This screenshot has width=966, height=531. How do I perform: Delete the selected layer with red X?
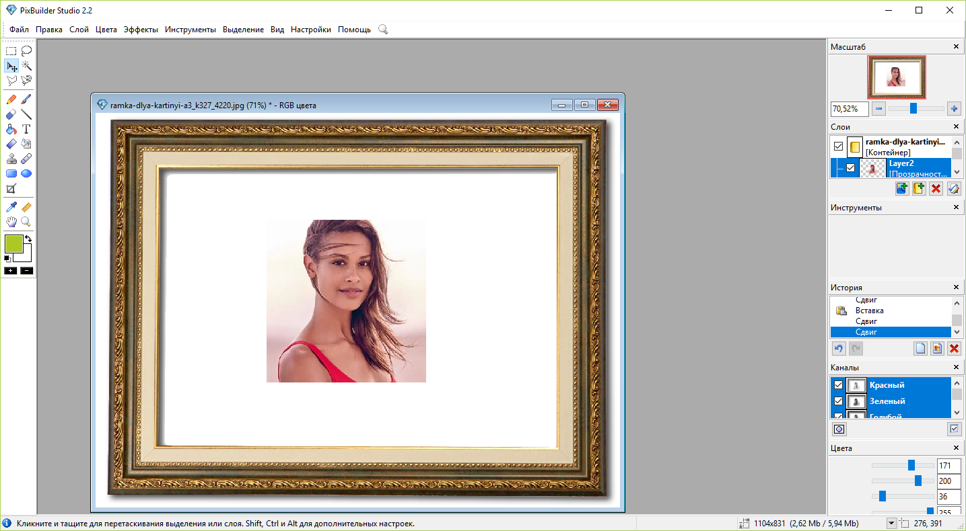tap(936, 189)
